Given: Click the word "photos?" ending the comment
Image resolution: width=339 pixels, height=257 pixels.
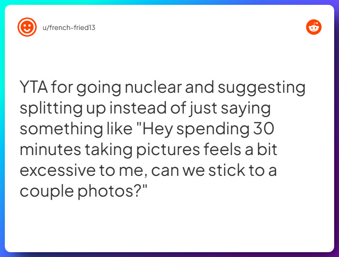Looking at the screenshot, I should [111, 191].
